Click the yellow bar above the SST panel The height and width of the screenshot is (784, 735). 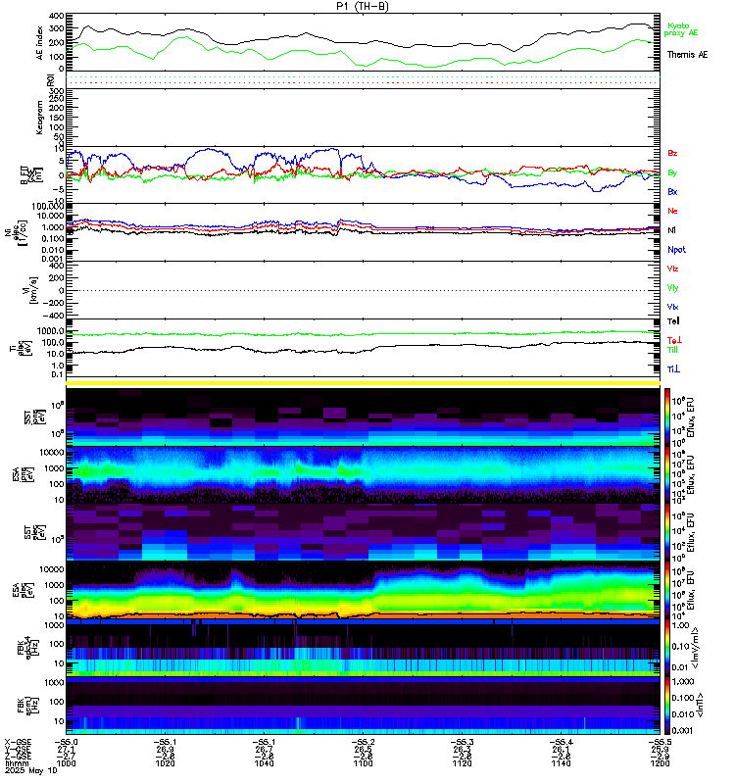pos(363,383)
